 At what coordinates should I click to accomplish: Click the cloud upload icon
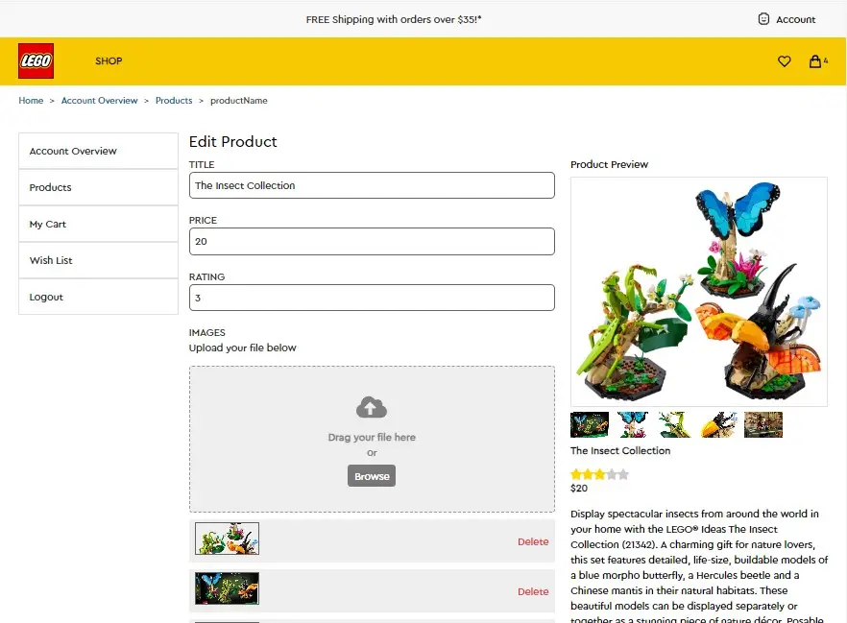click(x=372, y=408)
